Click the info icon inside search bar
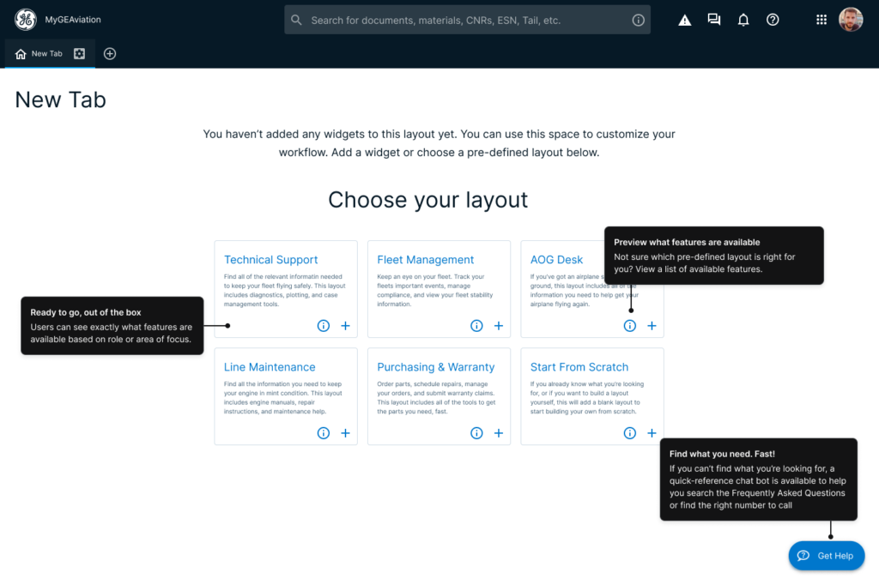 click(x=638, y=20)
